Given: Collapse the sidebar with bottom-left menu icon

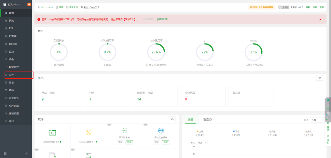Looking at the screenshot, I should (x=5, y=153).
